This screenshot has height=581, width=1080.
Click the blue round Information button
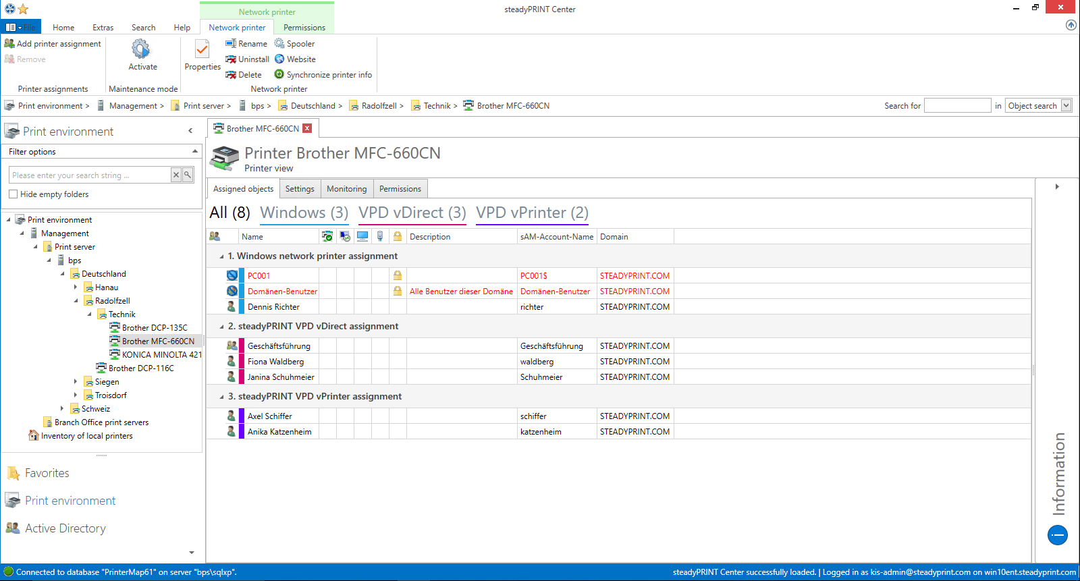coord(1058,535)
